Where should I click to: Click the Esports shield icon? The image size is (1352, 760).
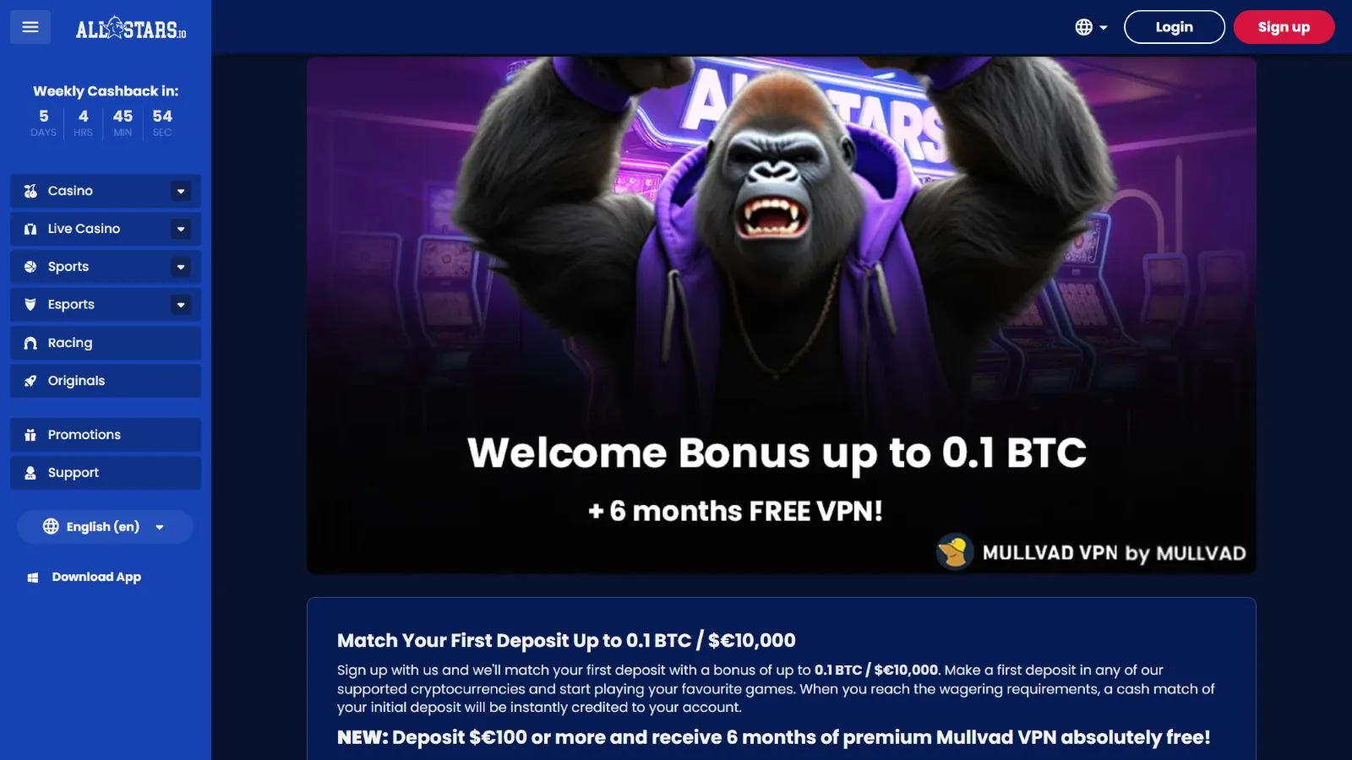[30, 305]
